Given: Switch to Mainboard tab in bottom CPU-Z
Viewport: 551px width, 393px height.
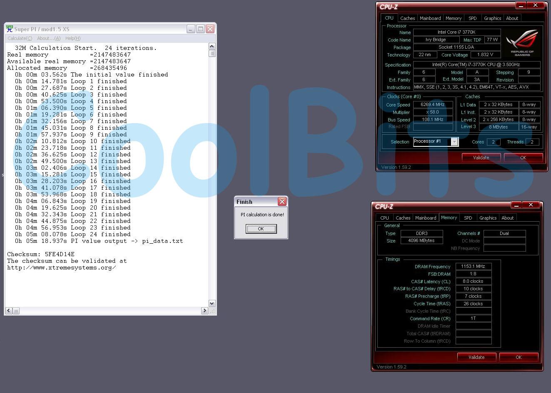Looking at the screenshot, I should [426, 218].
